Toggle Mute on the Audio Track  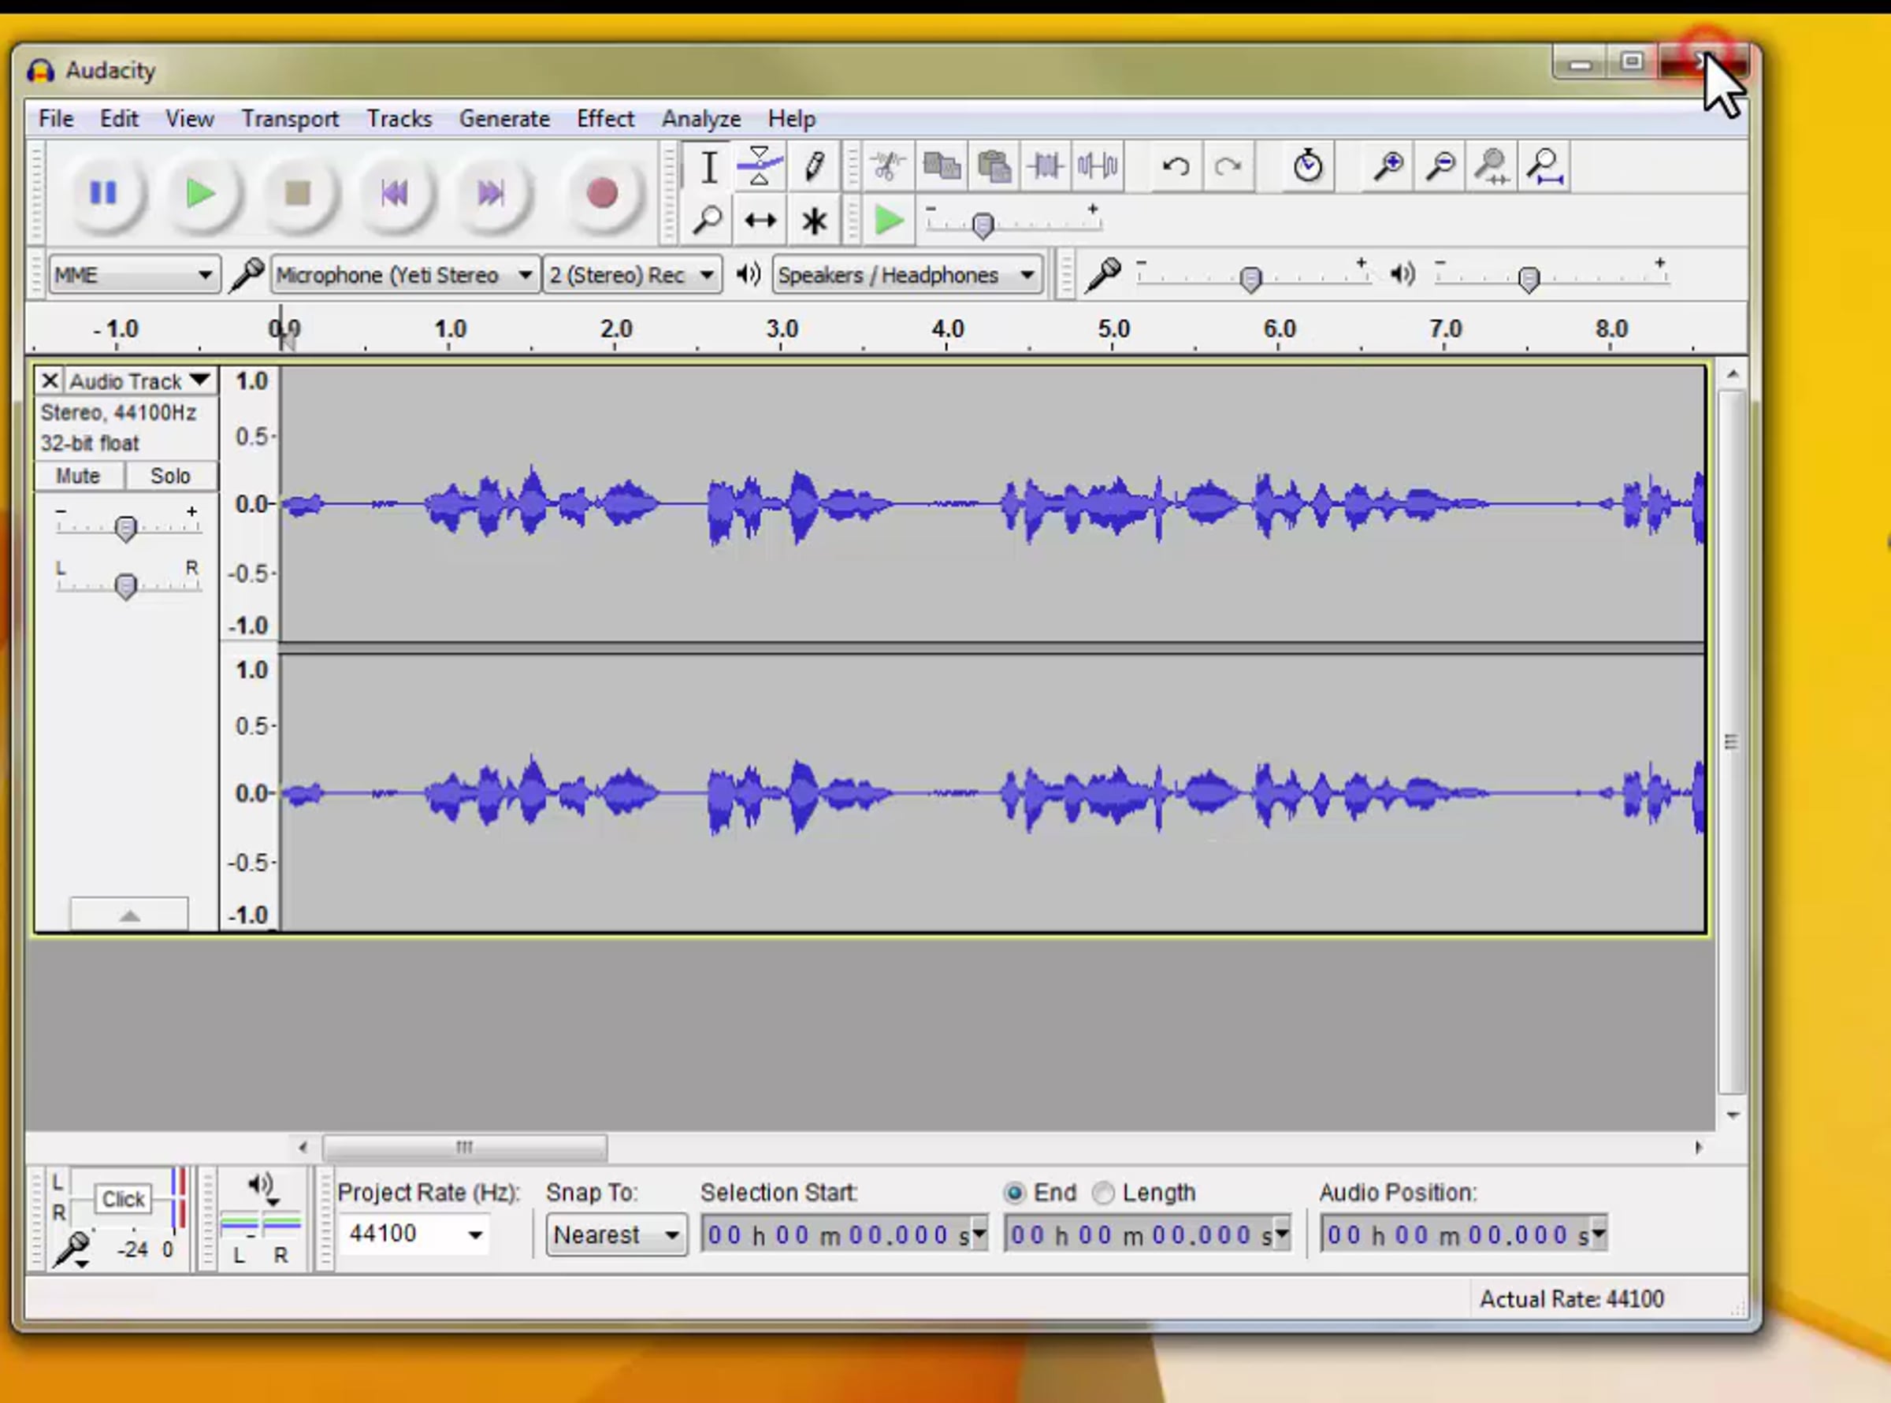tap(78, 476)
